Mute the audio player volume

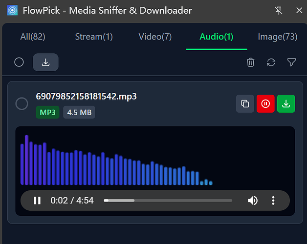[x=253, y=201]
